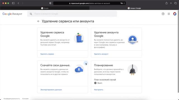Click the Удалить аккаунт link
Screen dimensions: 179x100
(x=101, y=54)
